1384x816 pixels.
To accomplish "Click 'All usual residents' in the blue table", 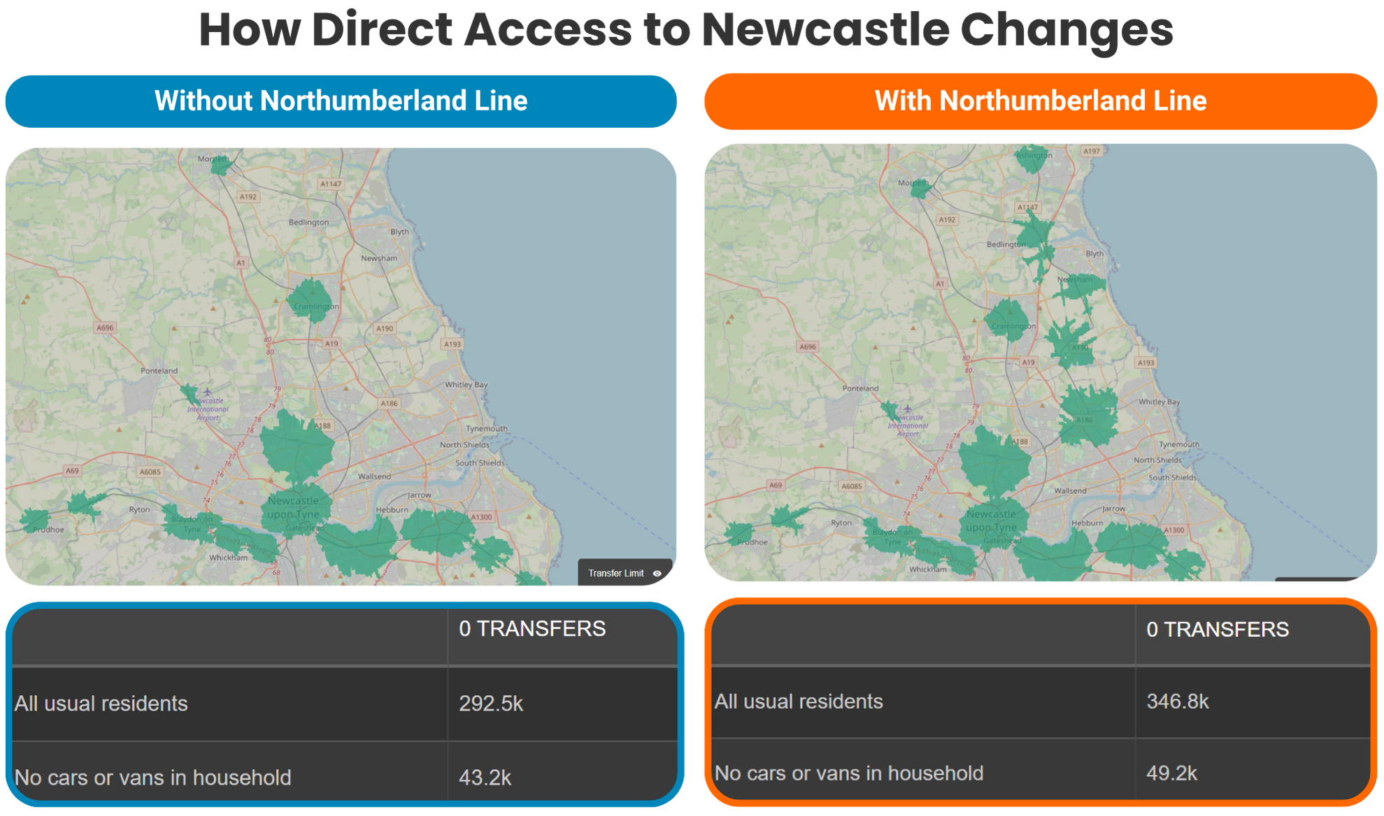I will click(101, 704).
